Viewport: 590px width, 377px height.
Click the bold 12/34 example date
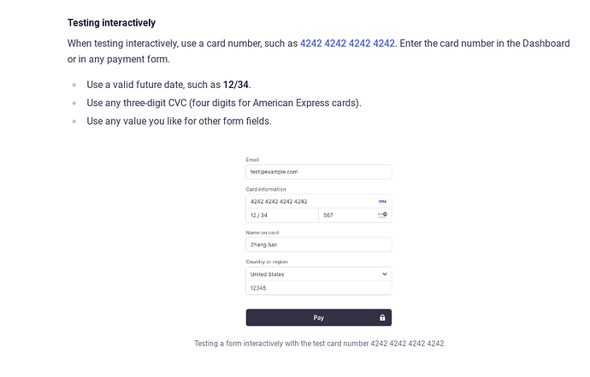click(237, 85)
